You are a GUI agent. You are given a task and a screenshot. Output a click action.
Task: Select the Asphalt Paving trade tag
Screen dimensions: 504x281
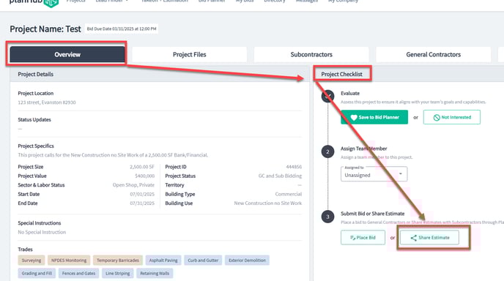[x=163, y=261]
